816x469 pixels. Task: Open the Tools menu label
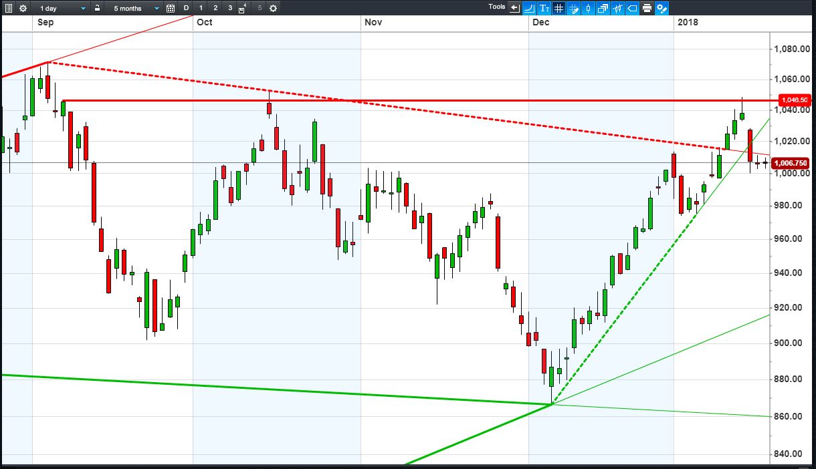pos(497,7)
